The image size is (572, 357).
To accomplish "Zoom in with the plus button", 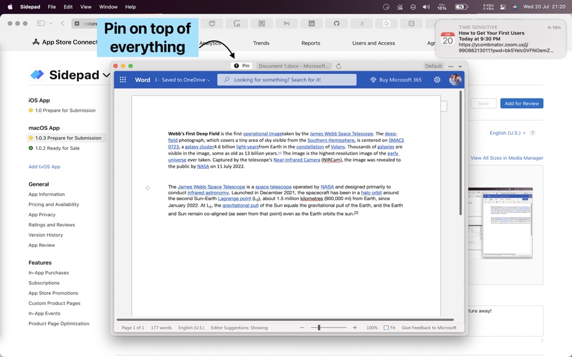I will [x=355, y=328].
